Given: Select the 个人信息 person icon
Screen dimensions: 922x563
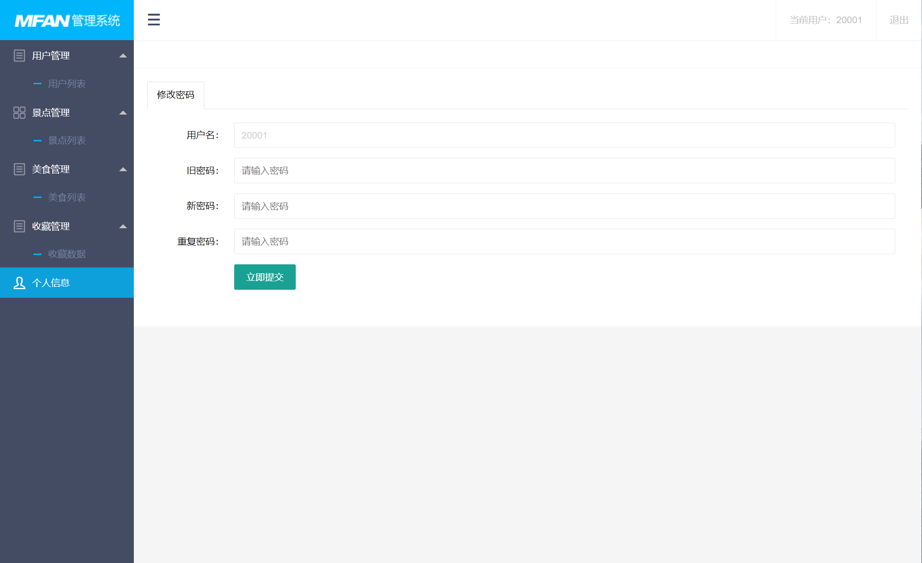Looking at the screenshot, I should point(19,283).
